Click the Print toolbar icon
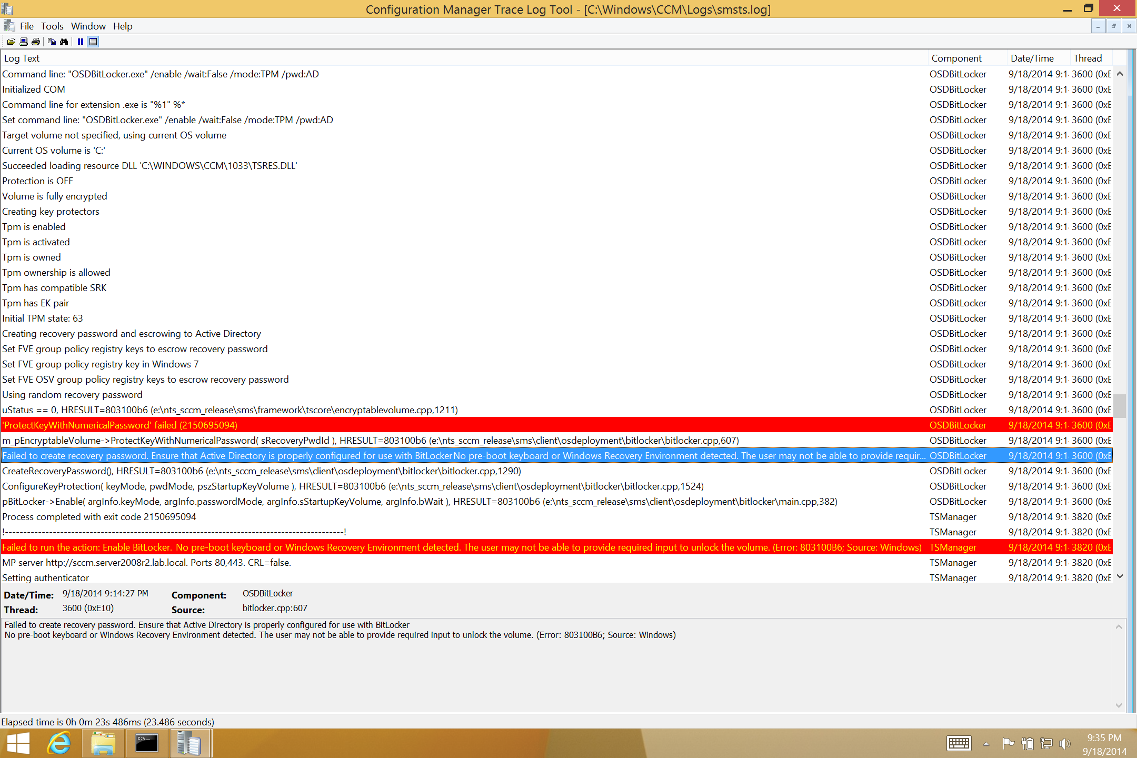Image resolution: width=1137 pixels, height=758 pixels. click(36, 42)
